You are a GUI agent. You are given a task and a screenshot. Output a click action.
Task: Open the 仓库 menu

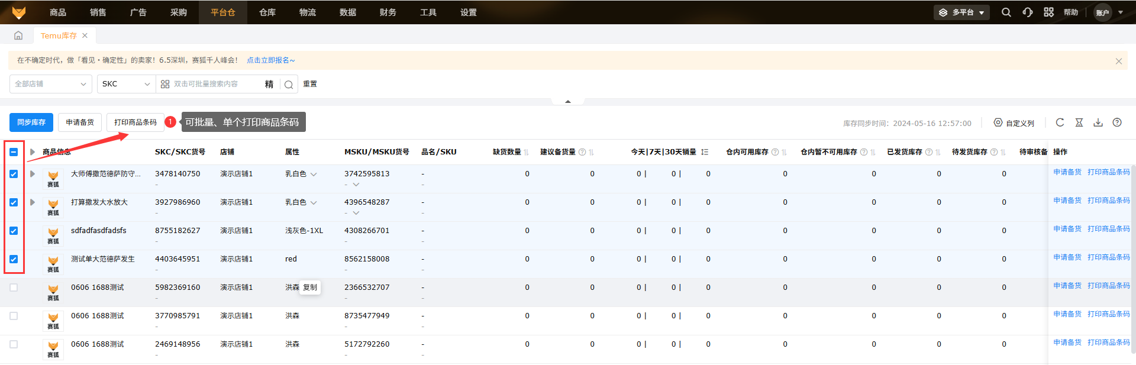click(267, 12)
